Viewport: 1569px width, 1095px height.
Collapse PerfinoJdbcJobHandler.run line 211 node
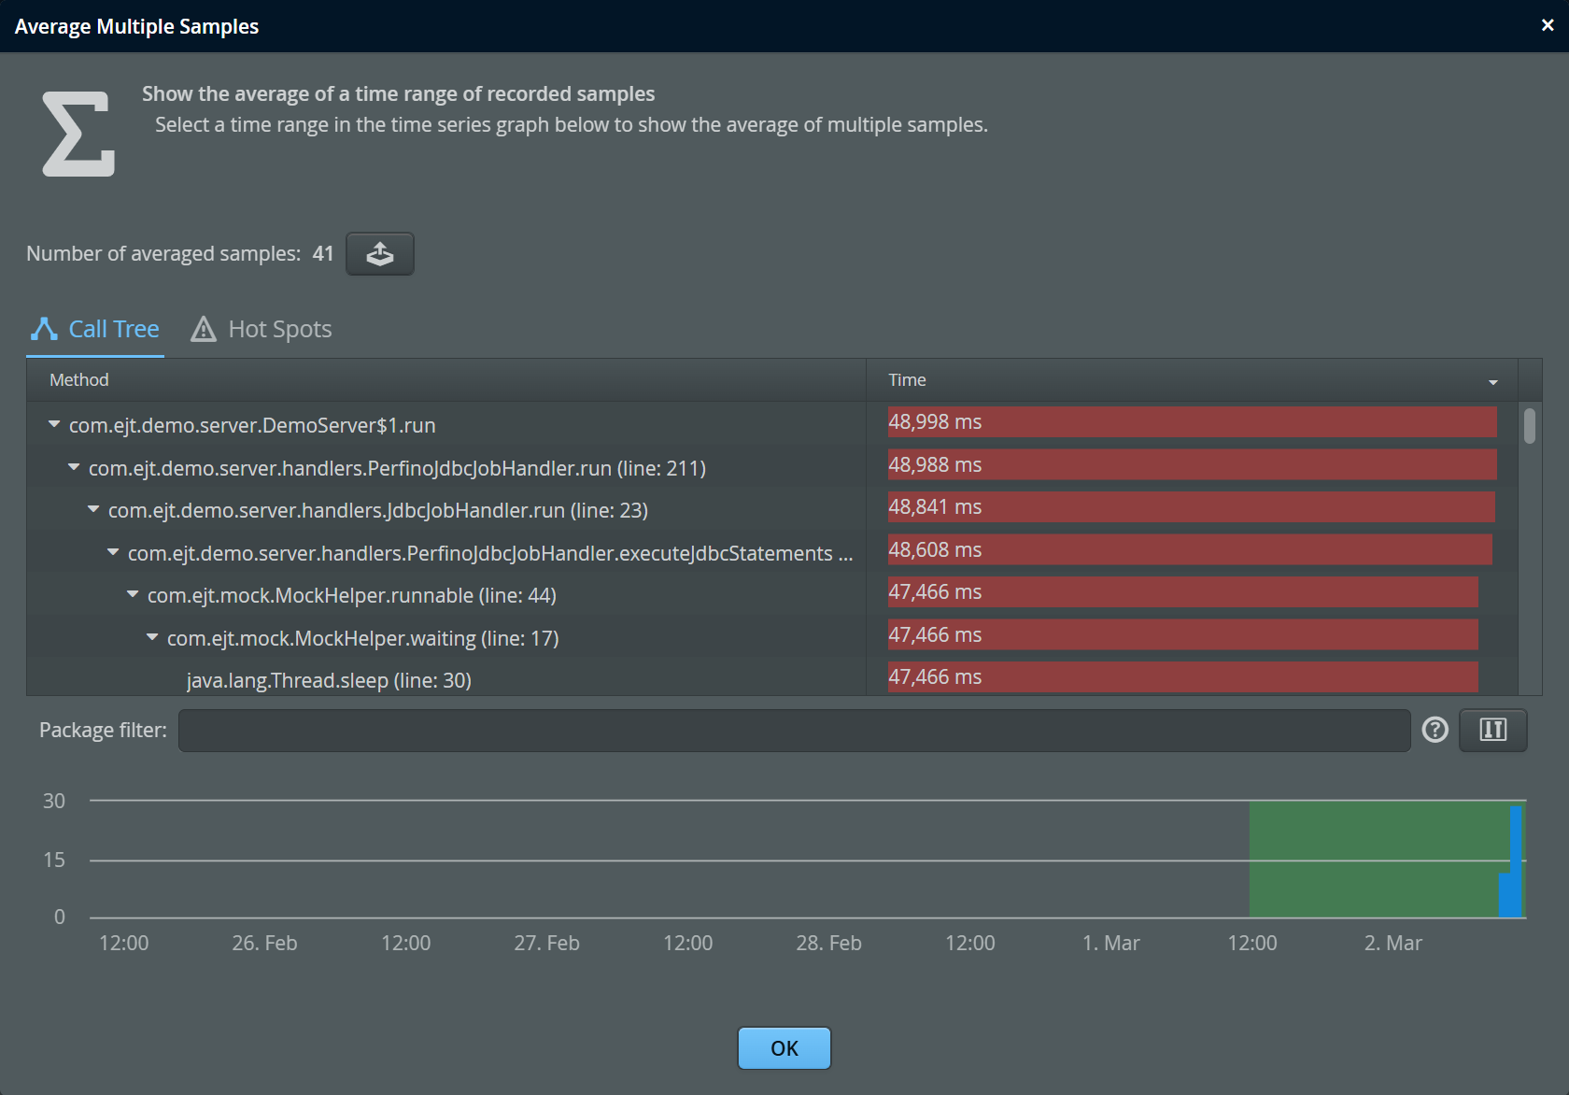click(74, 467)
